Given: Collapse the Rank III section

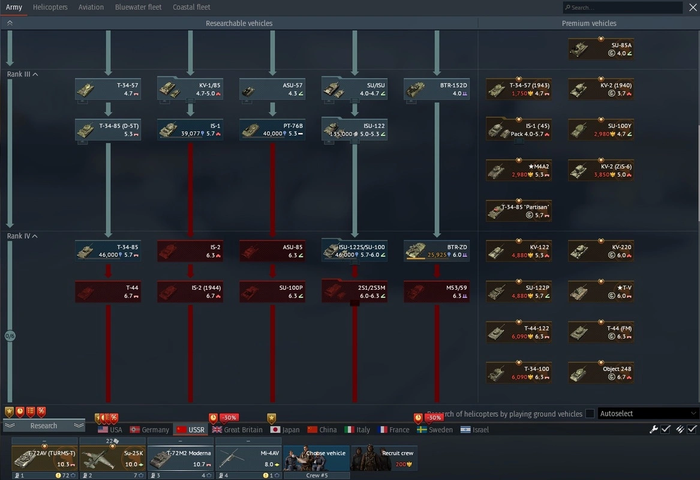Looking at the screenshot, I should click(x=35, y=74).
